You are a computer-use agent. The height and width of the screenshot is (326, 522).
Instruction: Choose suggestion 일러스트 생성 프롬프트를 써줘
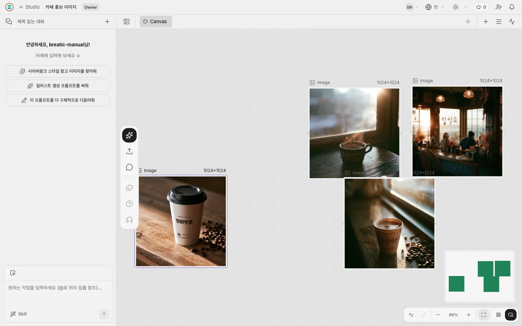click(58, 86)
